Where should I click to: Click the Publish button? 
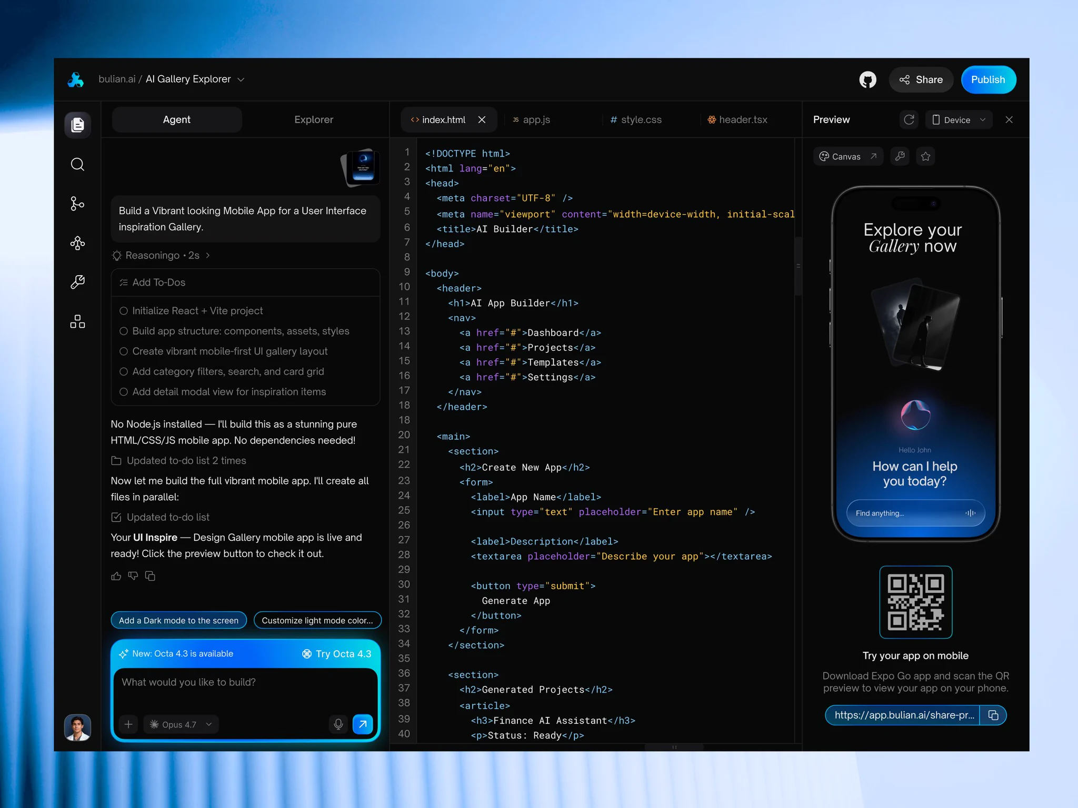(988, 79)
